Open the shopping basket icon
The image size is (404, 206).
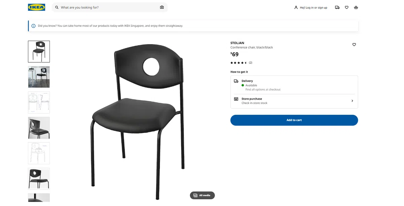pyautogui.click(x=356, y=7)
